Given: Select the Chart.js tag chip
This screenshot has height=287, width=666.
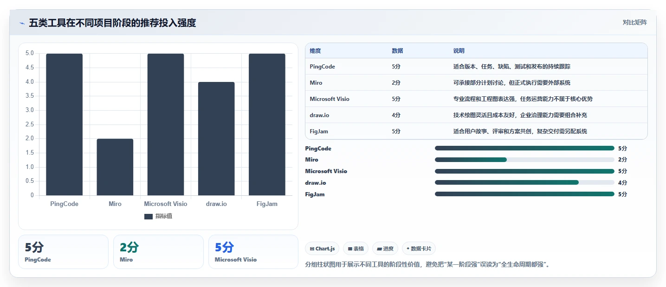Looking at the screenshot, I should click(322, 249).
